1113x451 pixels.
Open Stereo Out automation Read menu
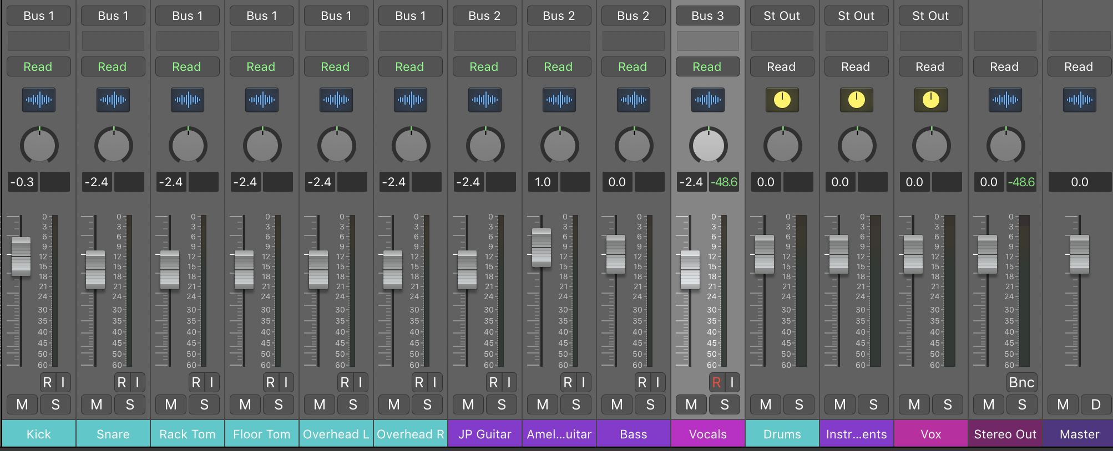pos(1005,66)
